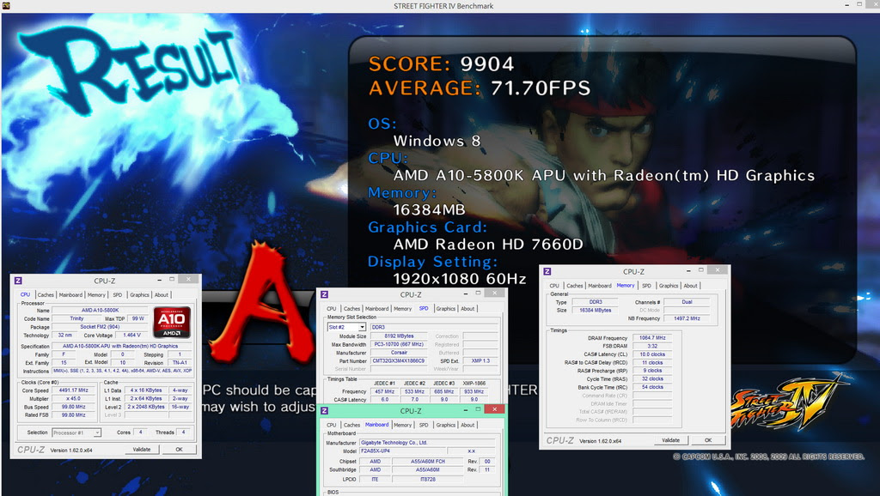
Task: Click the Package value 'Socket FM2 (904)'
Action: pyautogui.click(x=100, y=327)
